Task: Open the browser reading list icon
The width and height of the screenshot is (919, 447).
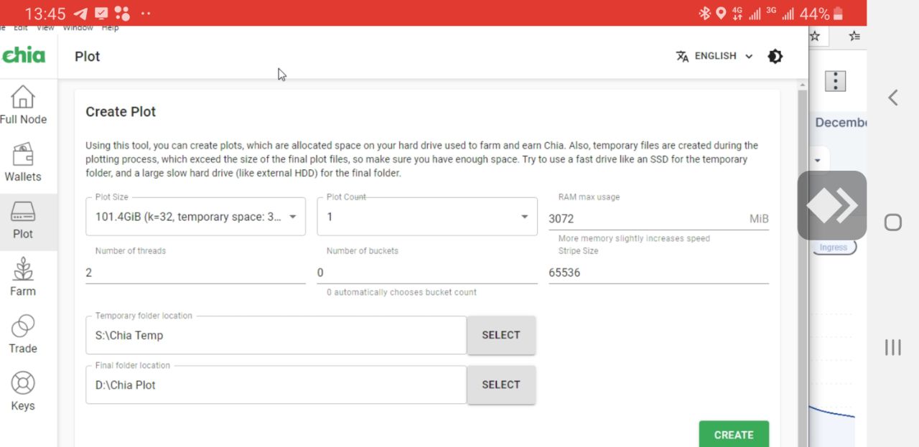Action: point(854,35)
